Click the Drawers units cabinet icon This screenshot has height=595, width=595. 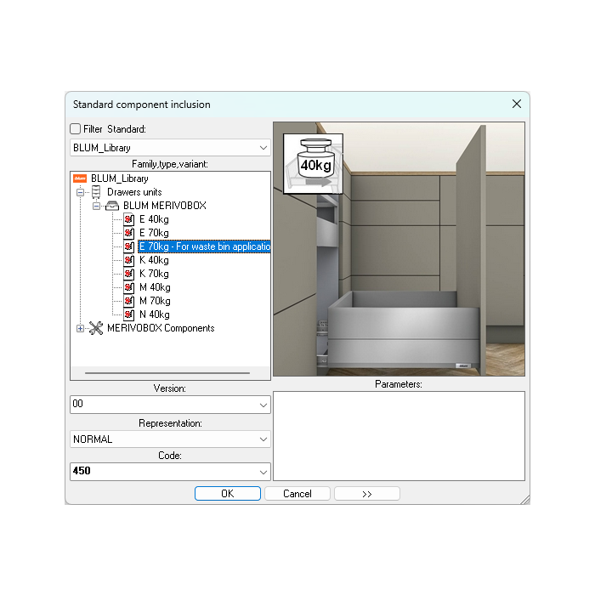pyautogui.click(x=96, y=192)
